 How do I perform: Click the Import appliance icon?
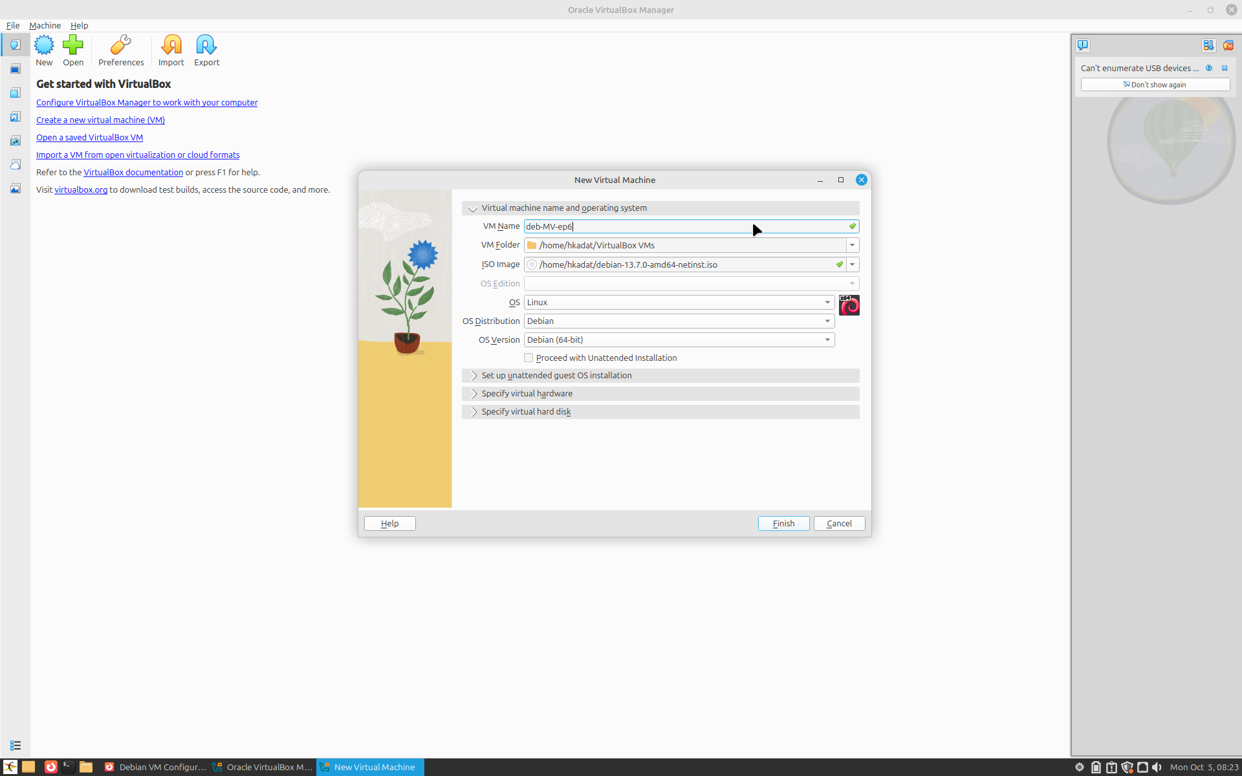(171, 50)
